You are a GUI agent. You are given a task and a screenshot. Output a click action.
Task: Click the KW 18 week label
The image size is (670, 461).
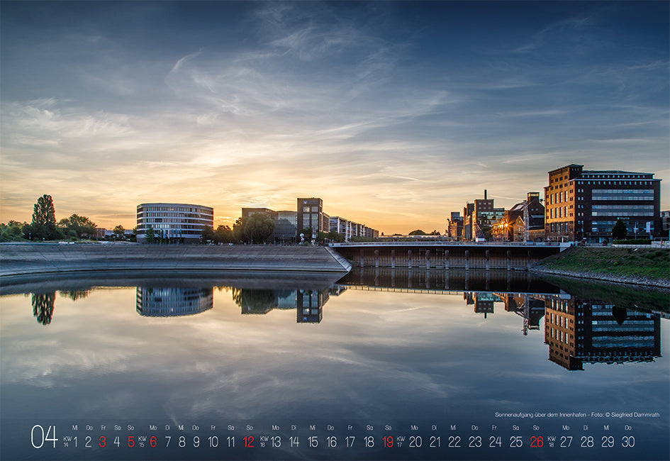coord(551,441)
